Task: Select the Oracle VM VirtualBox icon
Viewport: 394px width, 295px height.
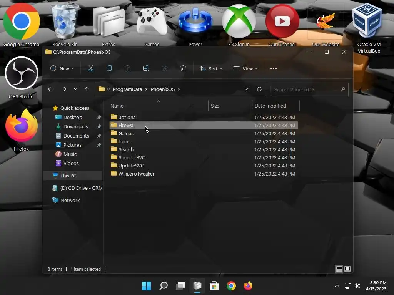Action: pos(369,28)
